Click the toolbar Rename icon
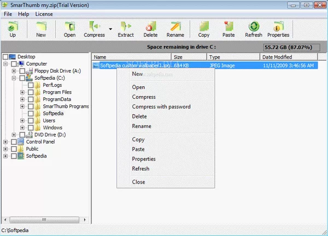This screenshot has width=328, height=236. [175, 27]
